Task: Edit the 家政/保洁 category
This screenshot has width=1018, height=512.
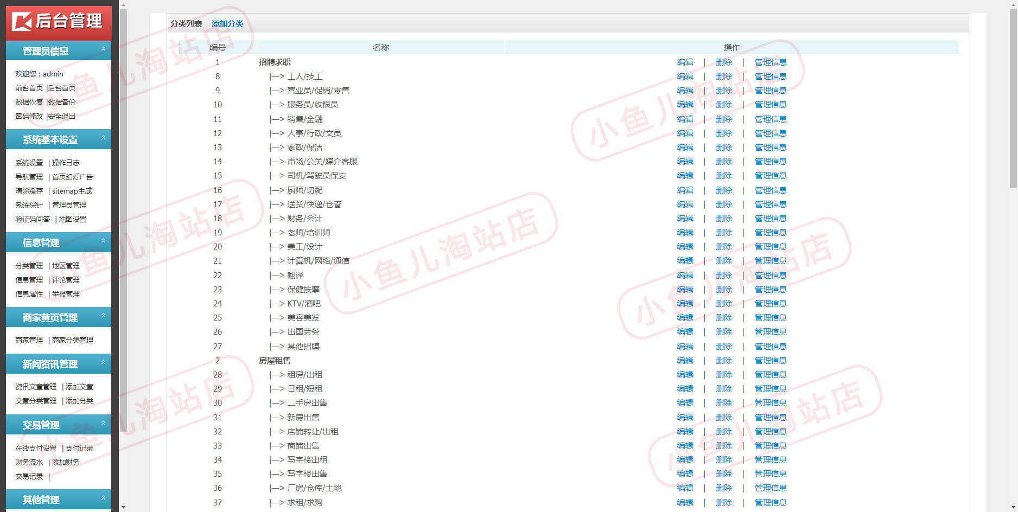Action: point(685,148)
